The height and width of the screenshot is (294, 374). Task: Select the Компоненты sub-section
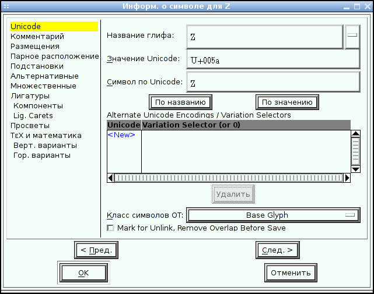[38, 106]
